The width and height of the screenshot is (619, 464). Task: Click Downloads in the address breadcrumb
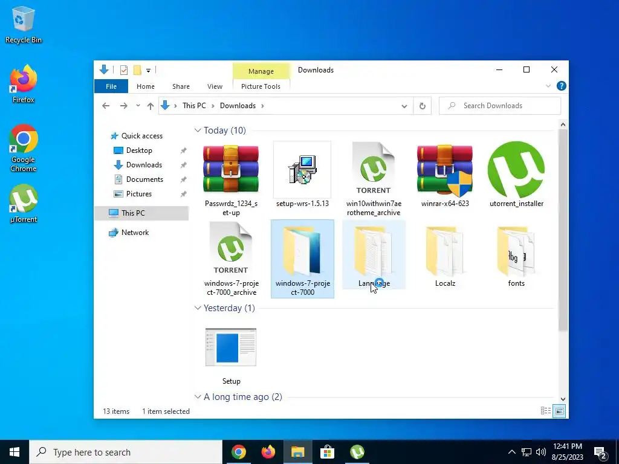pos(238,106)
